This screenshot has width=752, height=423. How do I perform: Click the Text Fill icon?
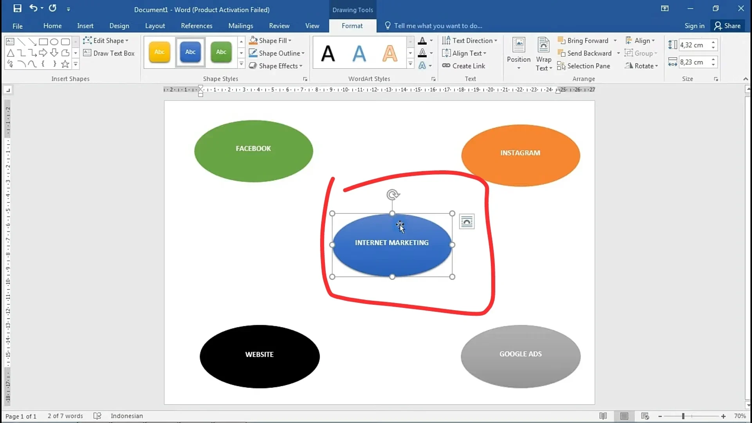(x=422, y=40)
